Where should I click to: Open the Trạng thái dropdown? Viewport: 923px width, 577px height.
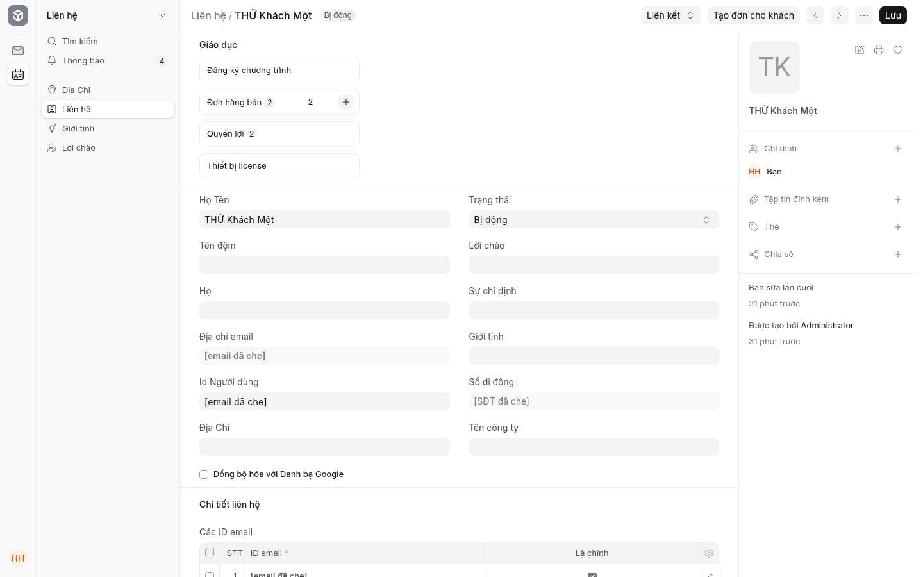tap(594, 220)
